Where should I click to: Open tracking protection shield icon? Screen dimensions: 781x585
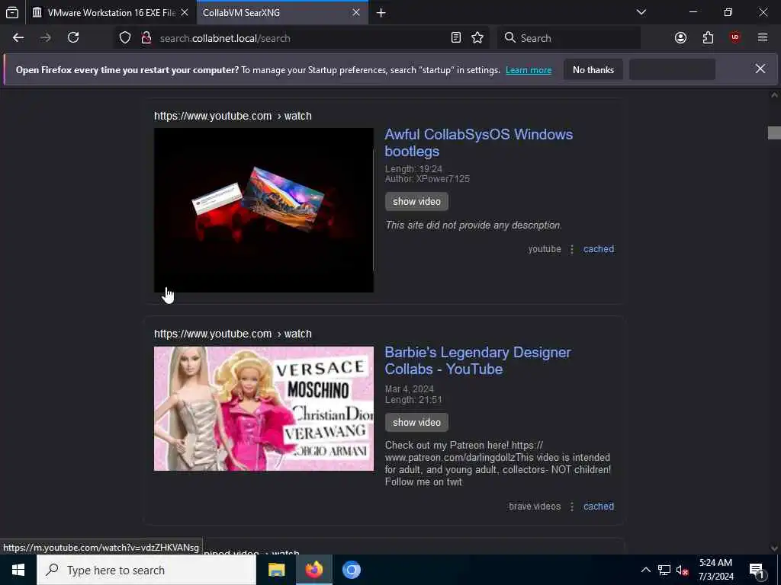tap(125, 38)
